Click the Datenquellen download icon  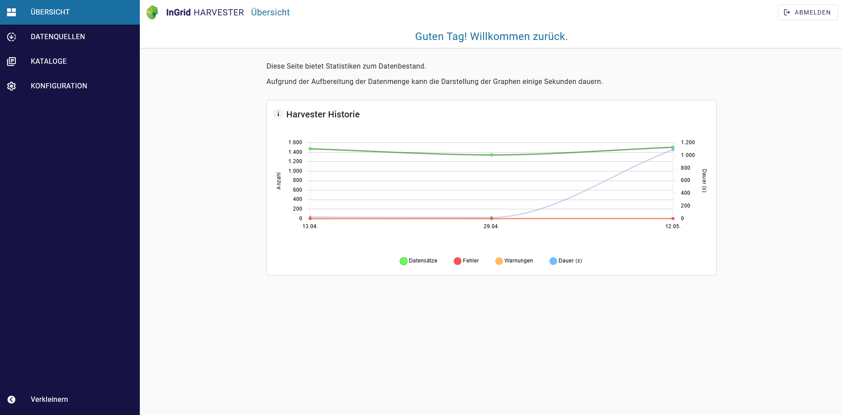pyautogui.click(x=11, y=37)
